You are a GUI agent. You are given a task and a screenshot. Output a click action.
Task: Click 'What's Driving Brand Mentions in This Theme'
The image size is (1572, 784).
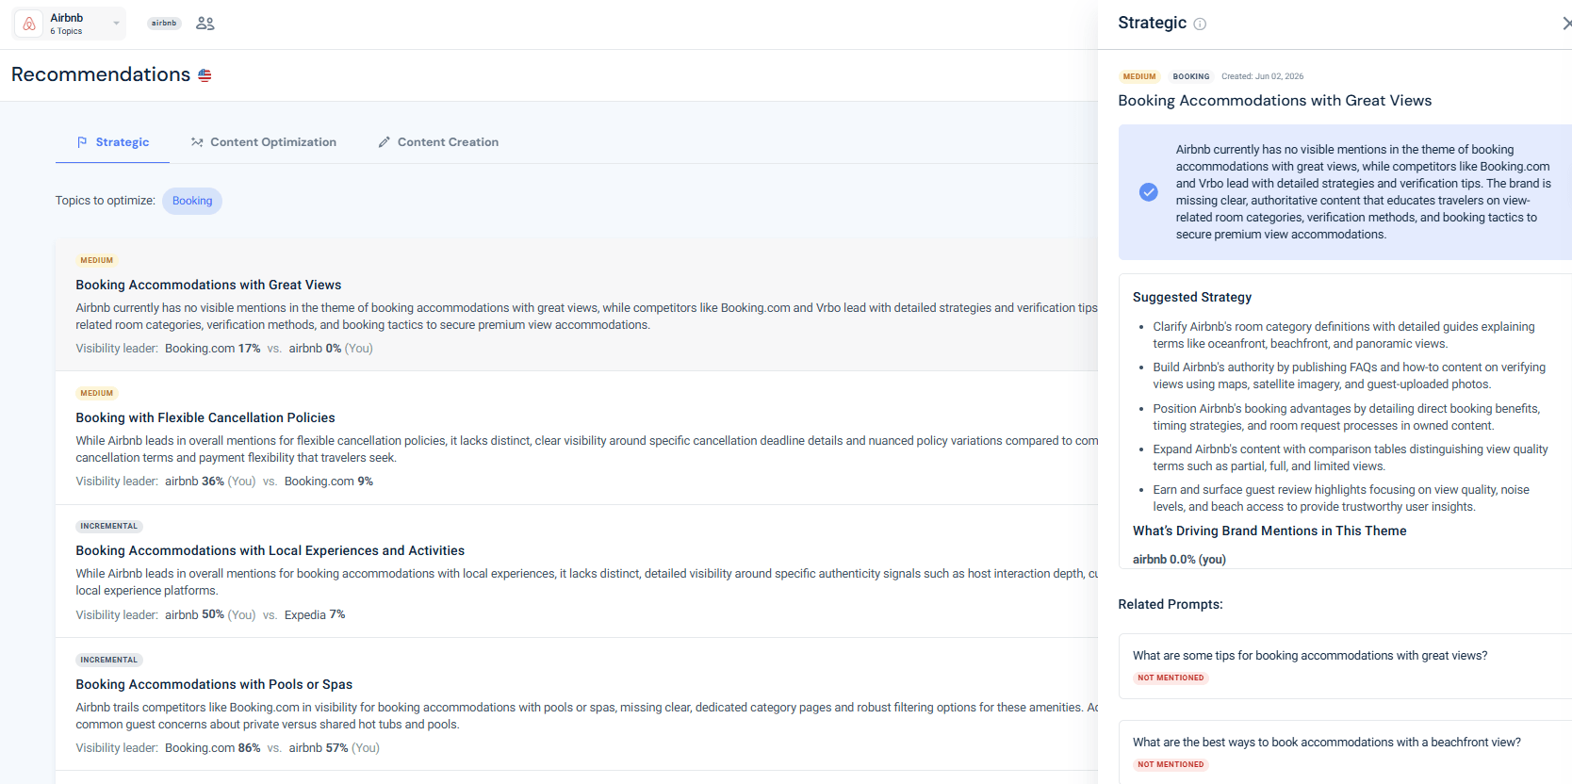coord(1269,531)
